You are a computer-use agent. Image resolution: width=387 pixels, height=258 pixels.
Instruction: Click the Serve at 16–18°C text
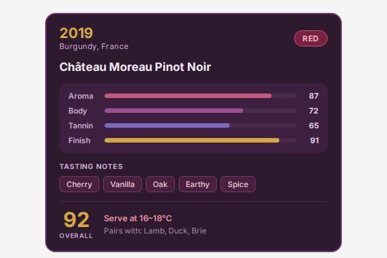click(137, 219)
